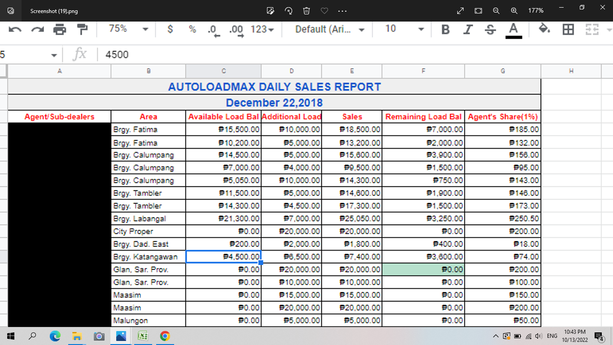Click the ₱250.50 agent's share cell

coord(503,219)
